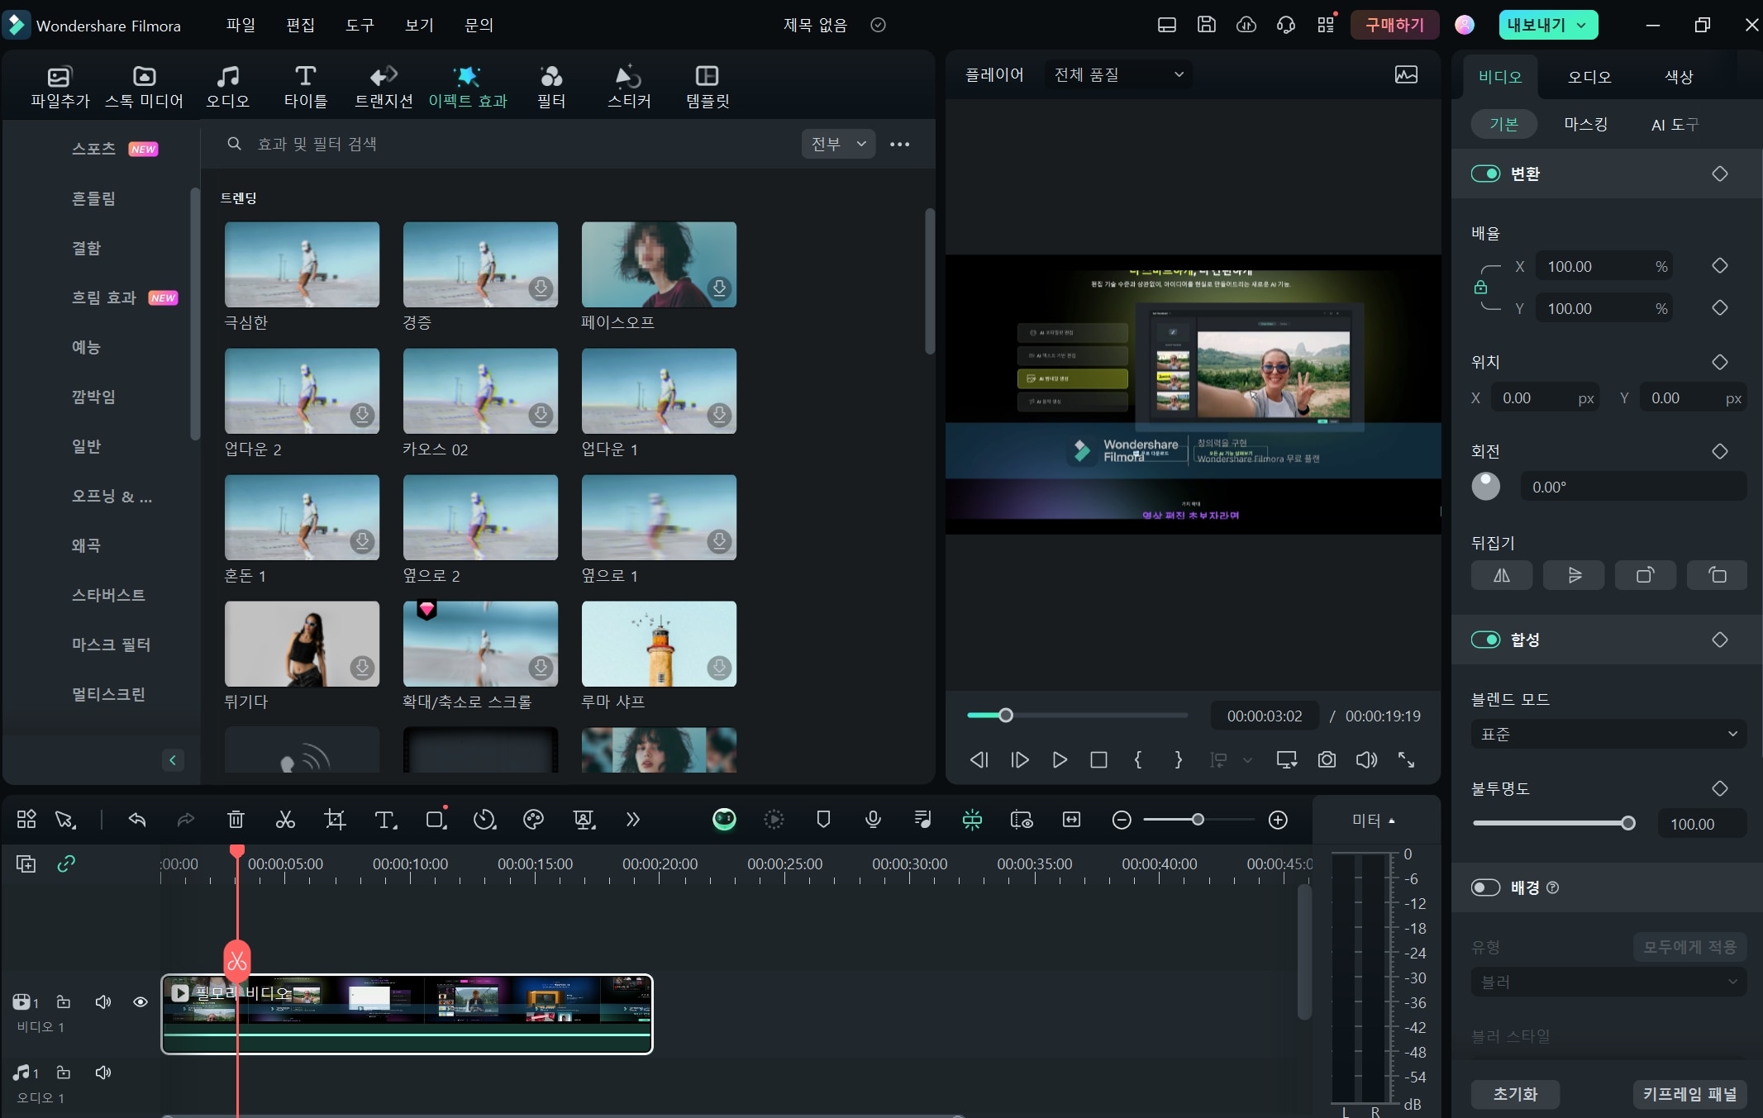Mute the audio track 1 speaker
Image resolution: width=1763 pixels, height=1118 pixels.
pyautogui.click(x=103, y=1073)
